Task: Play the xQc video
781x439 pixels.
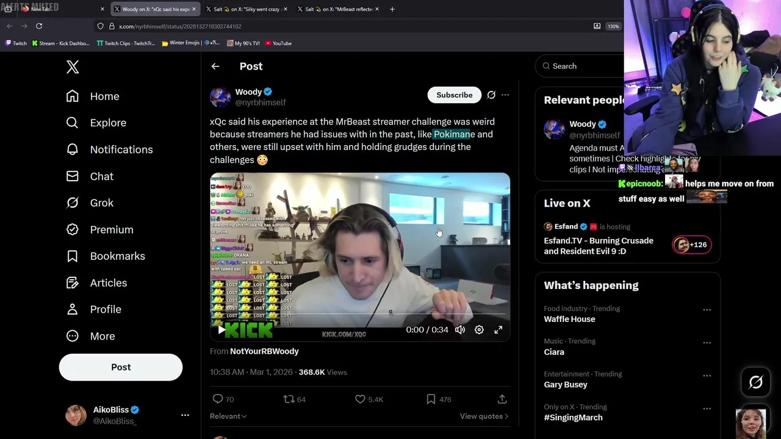Action: pyautogui.click(x=221, y=330)
